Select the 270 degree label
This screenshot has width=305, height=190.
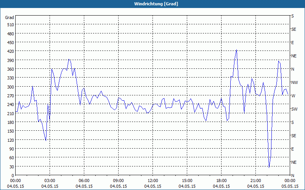coord(11,96)
